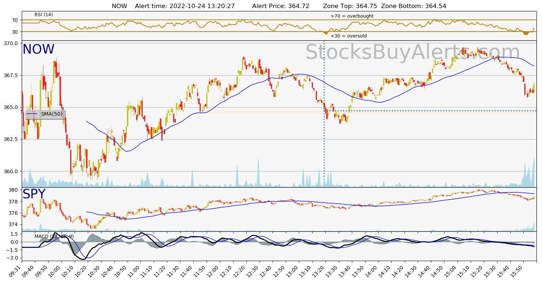Click the horizontal dotted alert-price line
542x282 pixels.
coord(430,111)
